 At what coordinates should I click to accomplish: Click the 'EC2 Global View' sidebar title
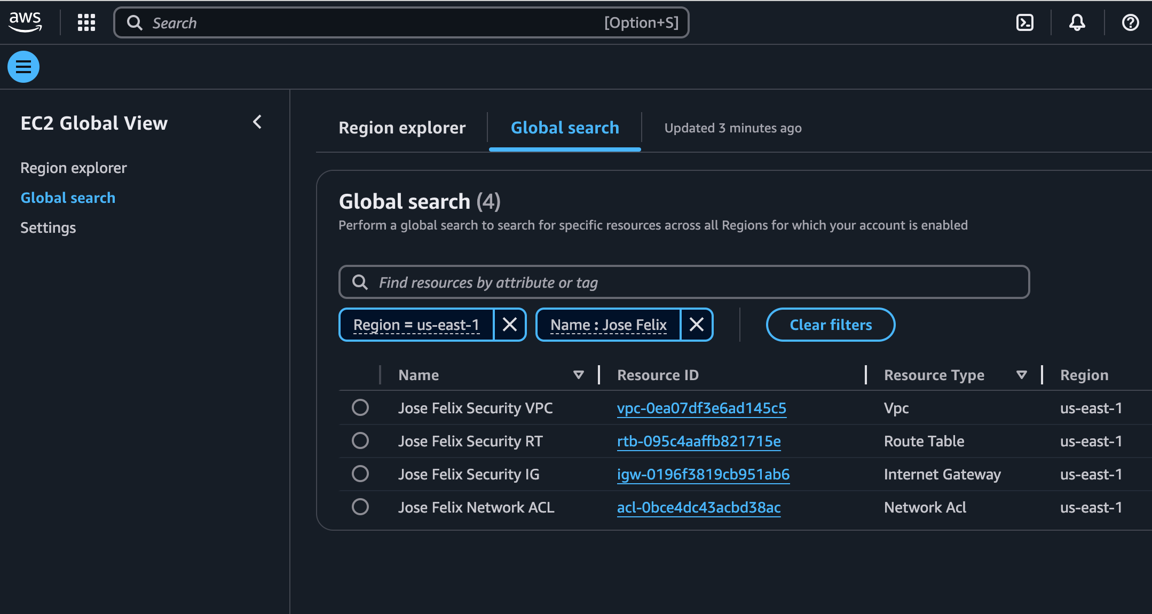tap(94, 123)
